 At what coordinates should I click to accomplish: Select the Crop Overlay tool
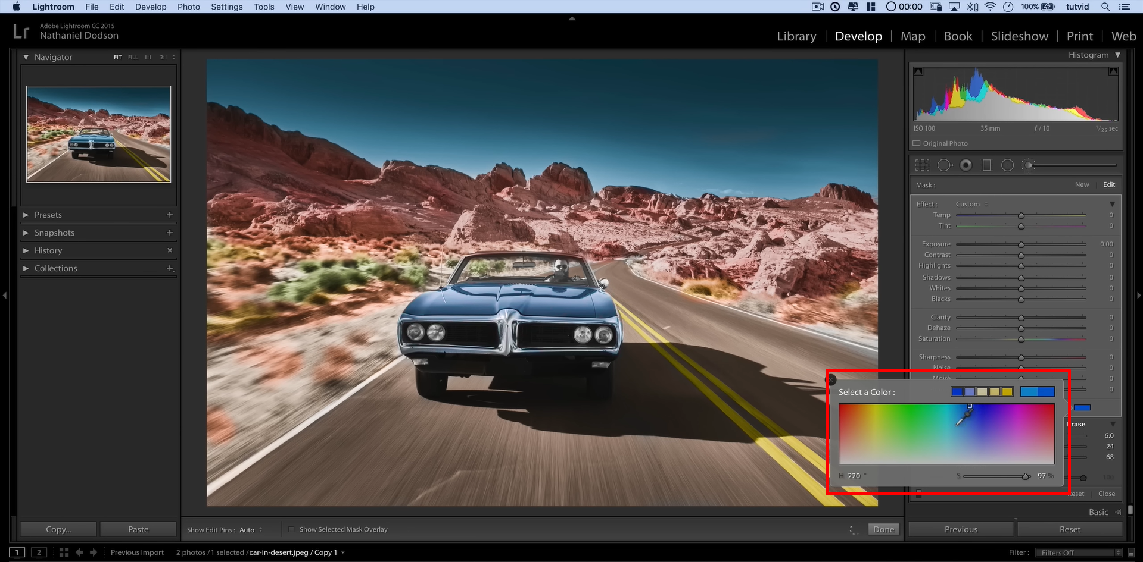click(x=923, y=165)
